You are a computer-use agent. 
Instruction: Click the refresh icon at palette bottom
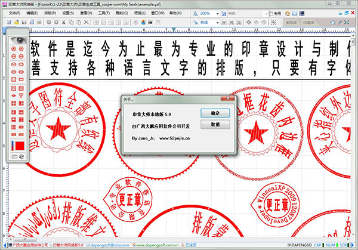click(x=21, y=156)
